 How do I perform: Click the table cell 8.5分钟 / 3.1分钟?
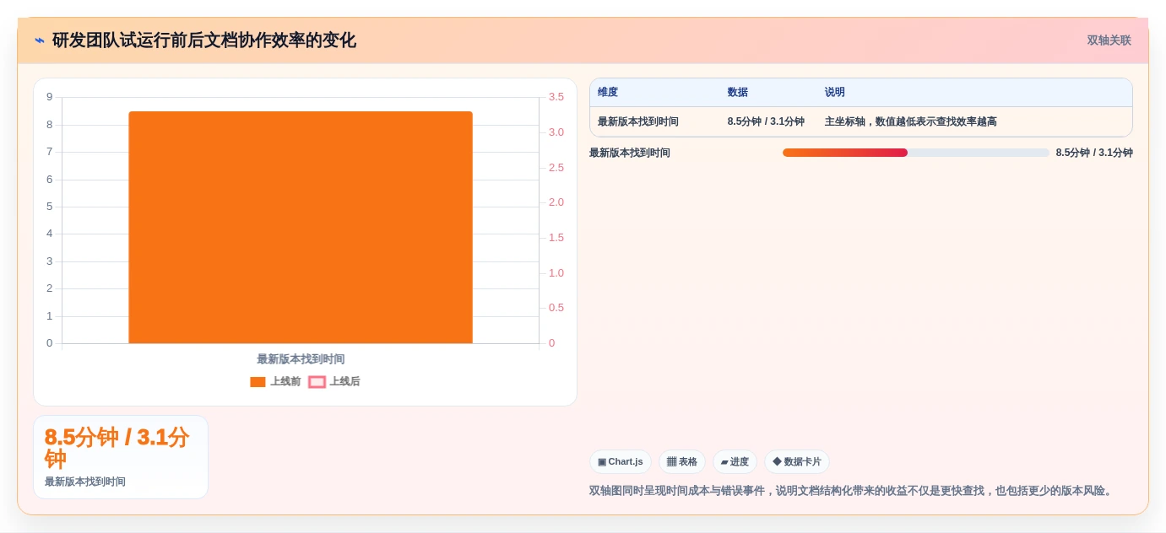(x=766, y=121)
